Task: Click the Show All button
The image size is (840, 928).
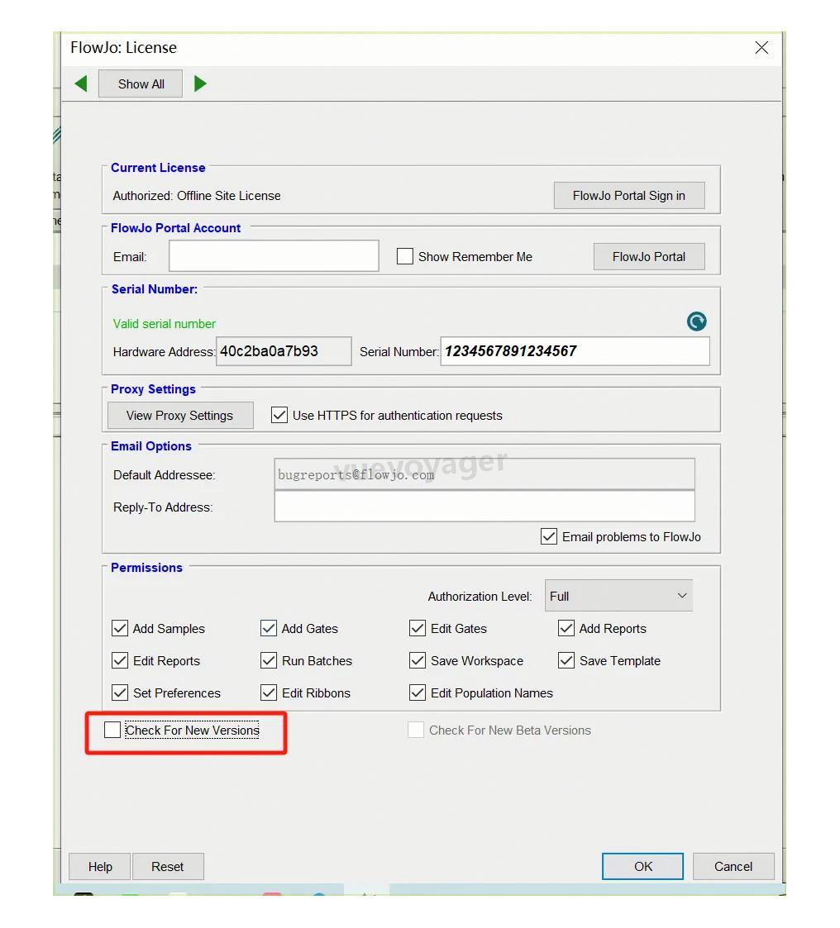Action: pyautogui.click(x=141, y=84)
